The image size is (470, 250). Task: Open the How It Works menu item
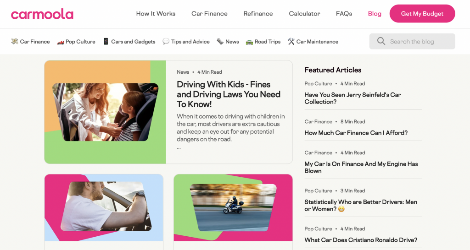(x=156, y=13)
